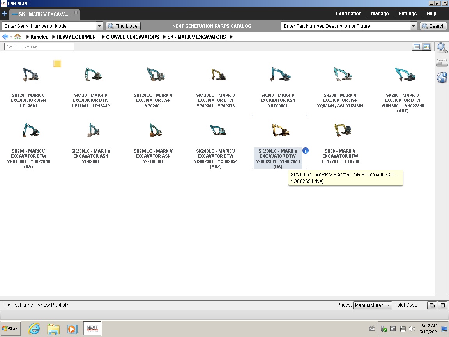Image resolution: width=449 pixels, height=337 pixels.
Task: Go to the home icon in breadcrumb
Action: [18, 37]
